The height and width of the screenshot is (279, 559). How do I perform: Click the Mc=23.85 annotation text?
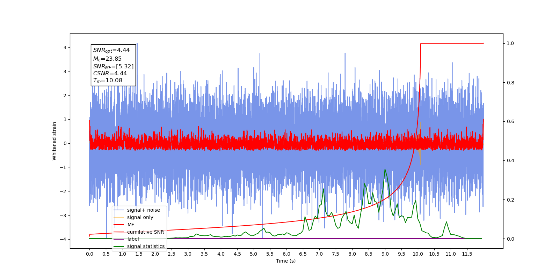tap(107, 59)
